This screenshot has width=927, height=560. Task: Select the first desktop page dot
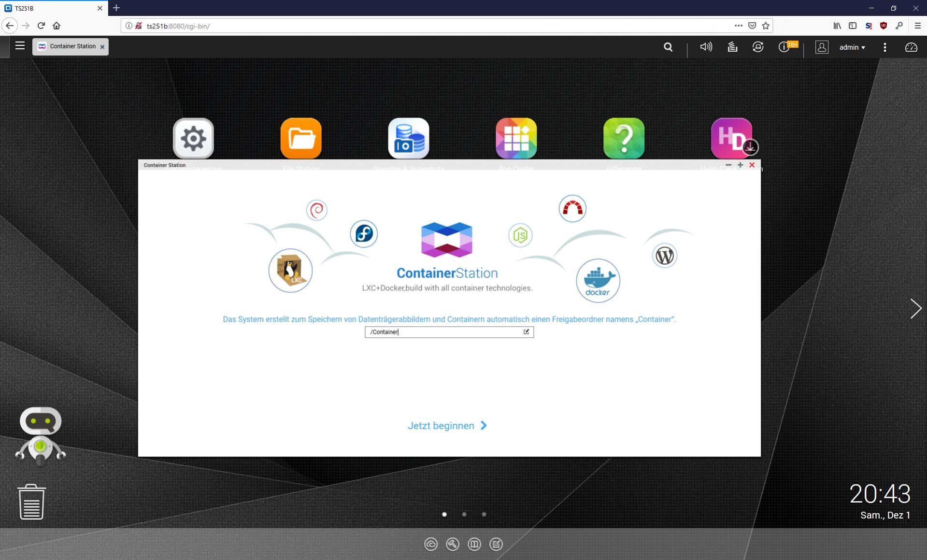(x=444, y=514)
